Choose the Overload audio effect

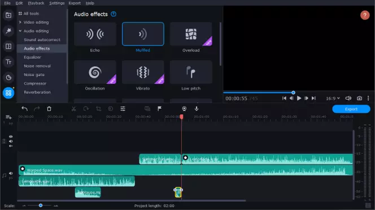point(191,34)
